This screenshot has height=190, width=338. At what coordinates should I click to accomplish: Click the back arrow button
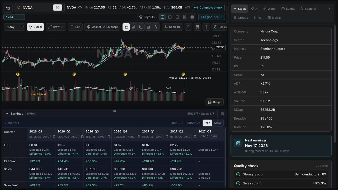tap(8, 8)
